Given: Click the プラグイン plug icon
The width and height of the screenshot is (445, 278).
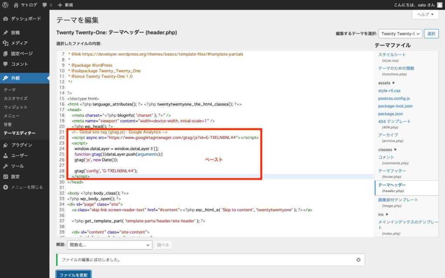Looking at the screenshot, I should [5, 145].
